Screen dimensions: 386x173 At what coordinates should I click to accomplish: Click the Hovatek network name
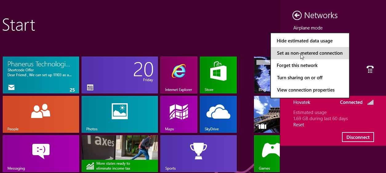[302, 102]
